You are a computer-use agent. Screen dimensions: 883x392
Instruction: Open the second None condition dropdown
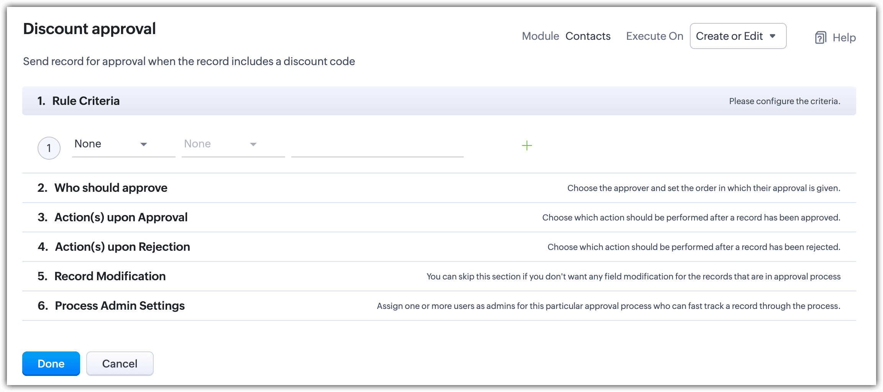(x=233, y=144)
